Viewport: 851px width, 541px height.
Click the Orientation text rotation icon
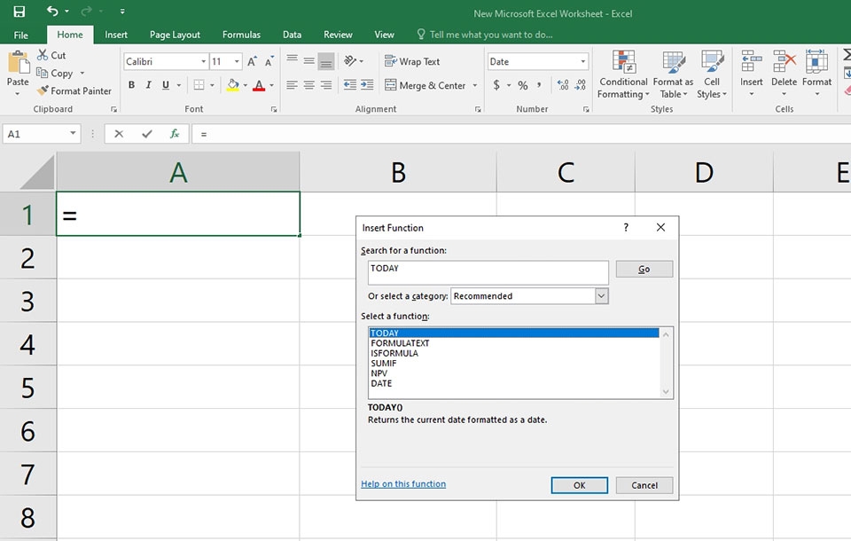[x=351, y=61]
